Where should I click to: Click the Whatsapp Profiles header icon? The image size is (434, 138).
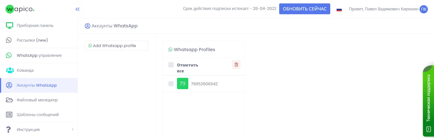[x=170, y=49]
